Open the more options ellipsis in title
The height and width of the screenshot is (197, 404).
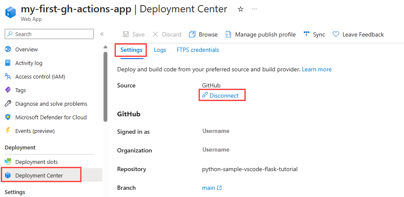254,9
